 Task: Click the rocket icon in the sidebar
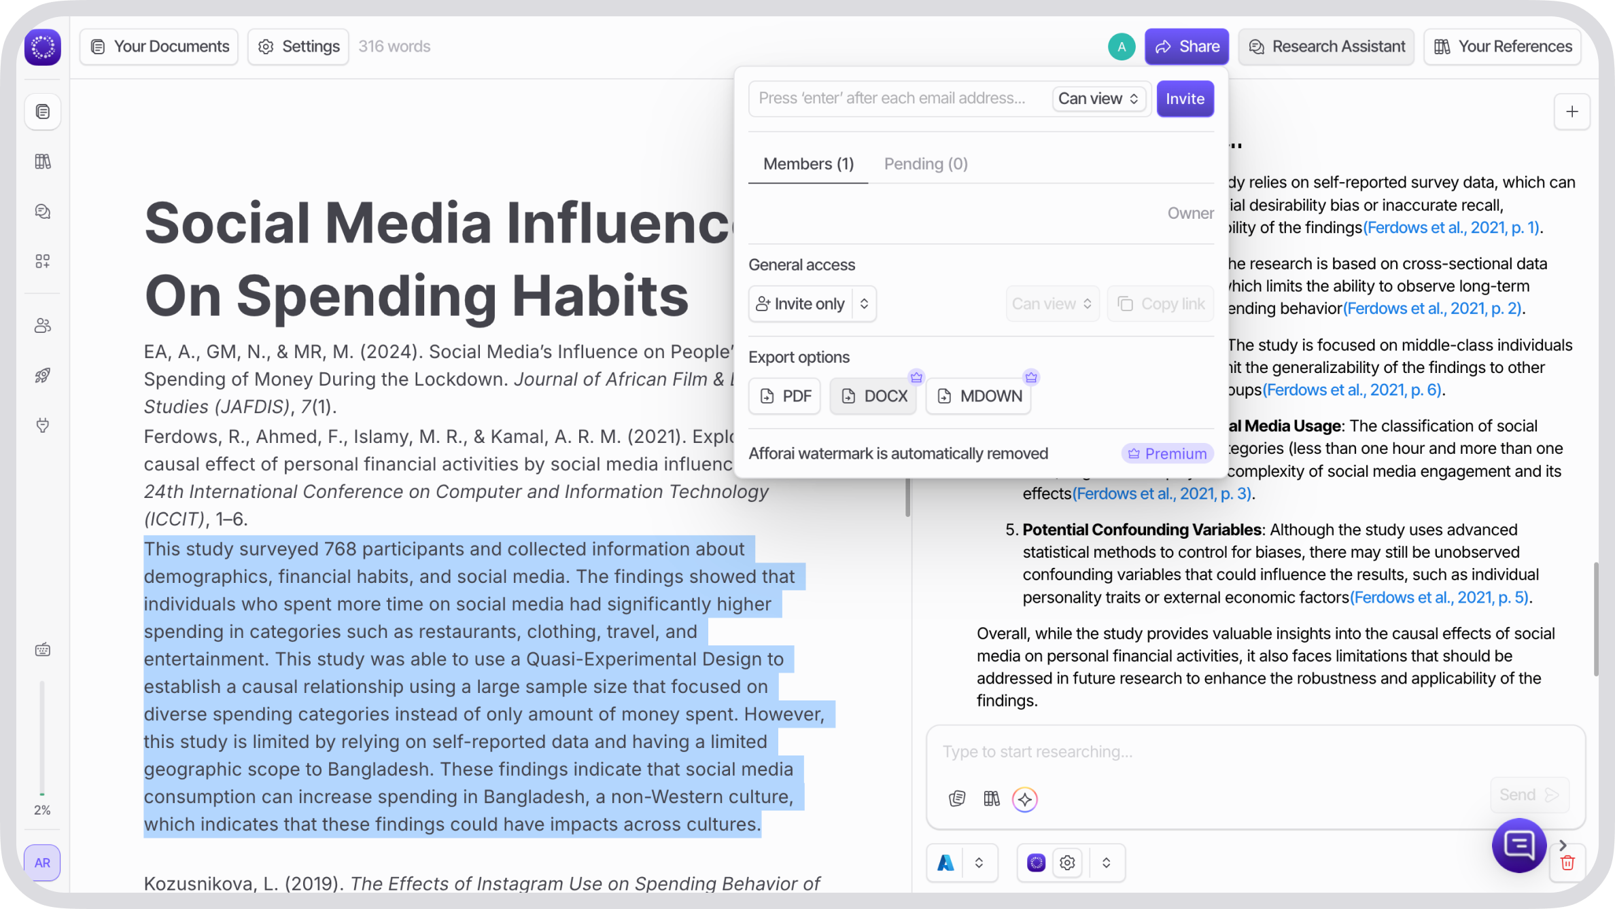click(42, 375)
